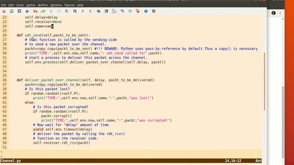Image resolution: width=294 pixels, height=165 pixels.
Task: Click the packt.corrupt() line
Action: pyautogui.click(x=57, y=116)
